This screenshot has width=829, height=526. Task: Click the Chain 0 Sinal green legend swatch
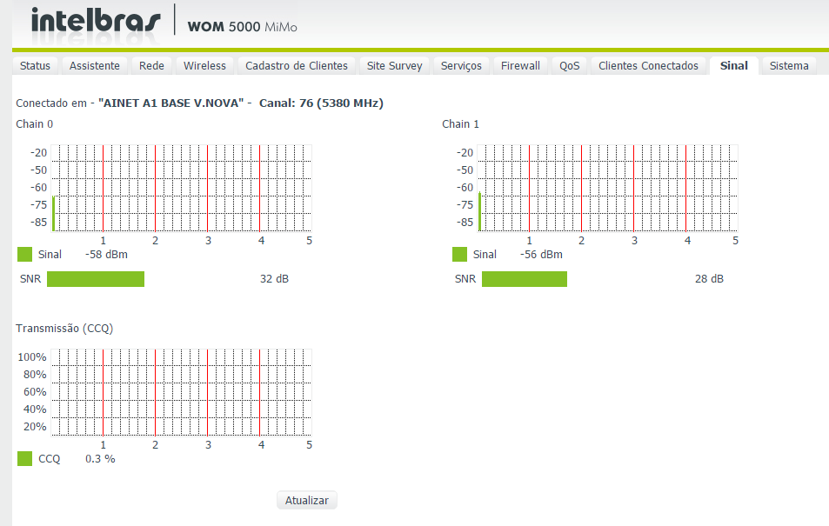click(x=25, y=254)
